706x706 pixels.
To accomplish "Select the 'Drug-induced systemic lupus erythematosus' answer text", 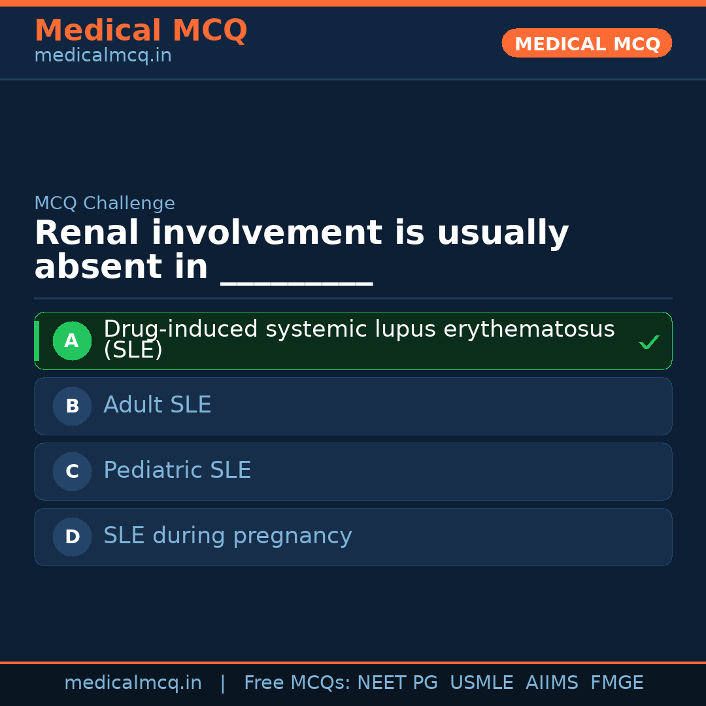I will 358,330.
